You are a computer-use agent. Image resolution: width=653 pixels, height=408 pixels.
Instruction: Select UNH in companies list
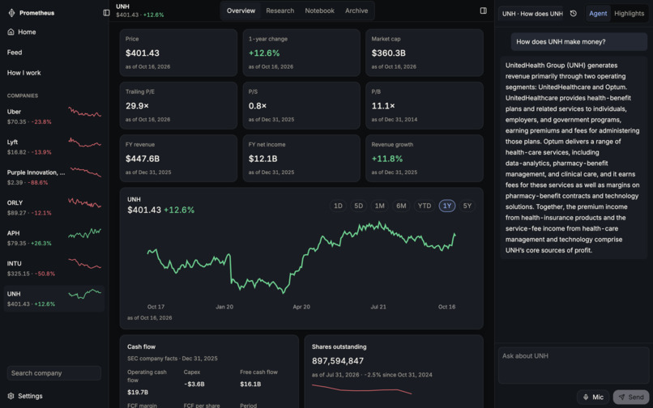click(x=54, y=299)
